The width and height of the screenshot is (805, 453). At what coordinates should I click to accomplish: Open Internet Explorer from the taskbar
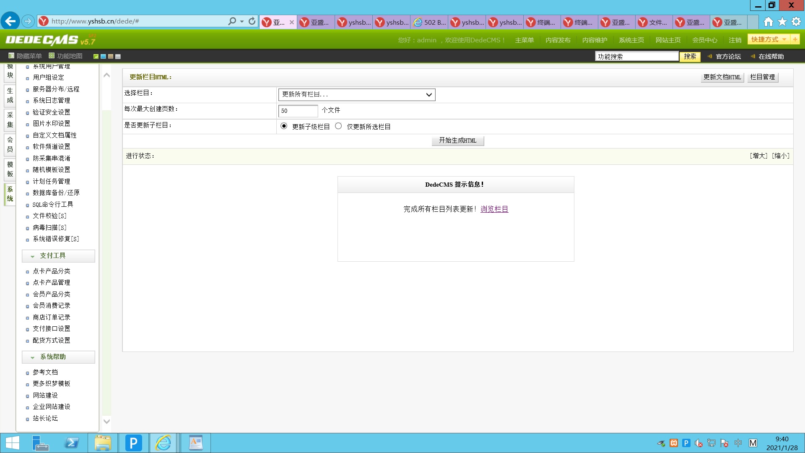pos(163,443)
